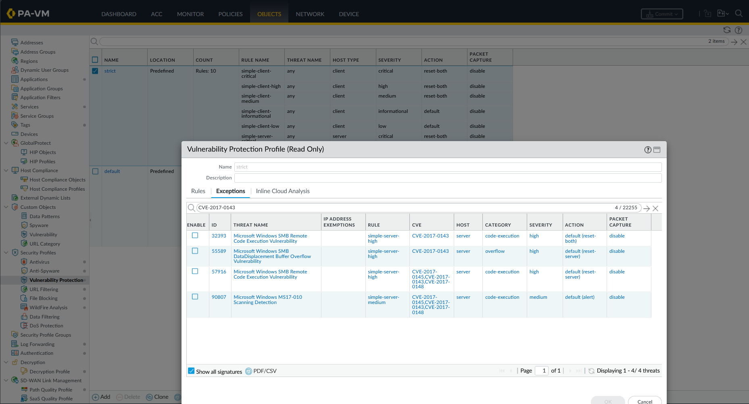Collapse the Security Profiles tree node
The width and height of the screenshot is (749, 404).
click(x=6, y=253)
